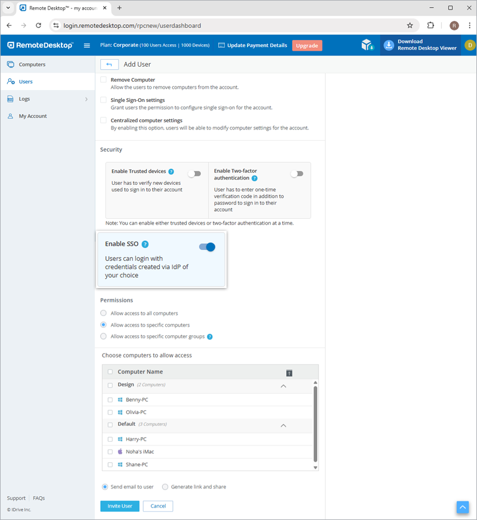Expand the Logs sidebar menu arrow

(86, 99)
